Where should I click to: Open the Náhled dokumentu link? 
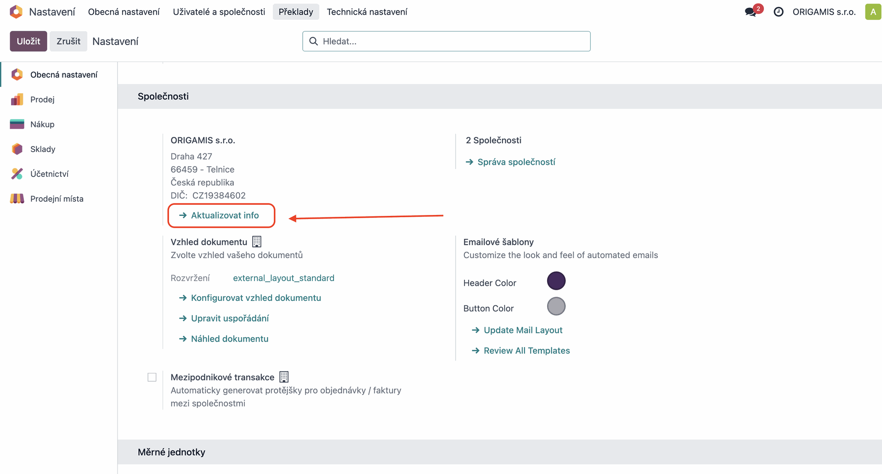[224, 339]
